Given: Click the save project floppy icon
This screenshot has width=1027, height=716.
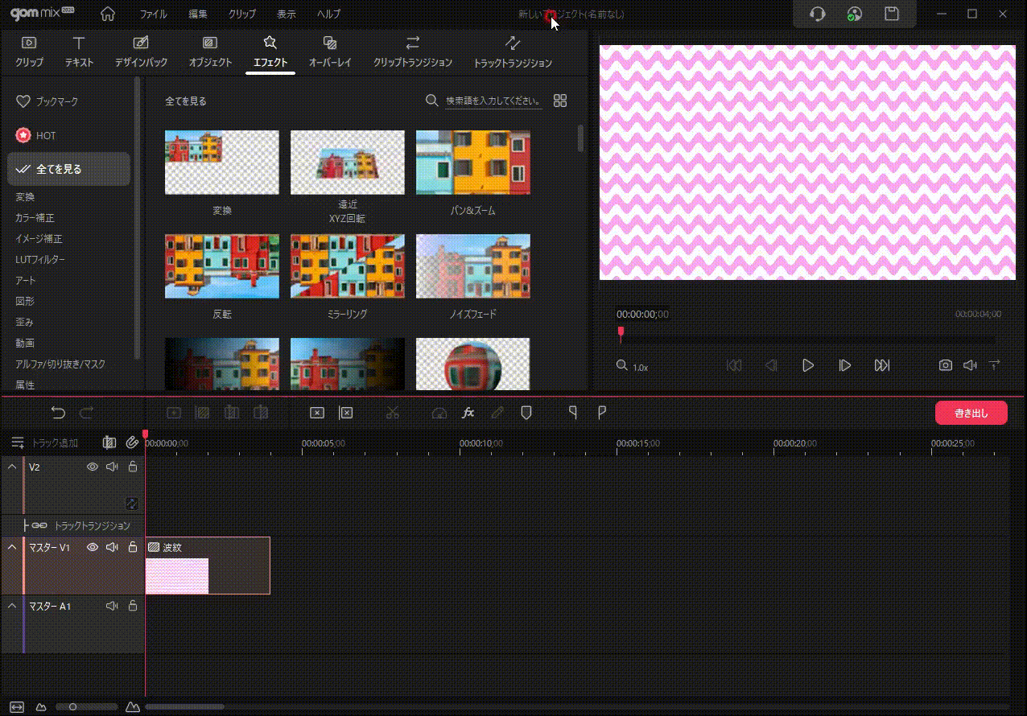Looking at the screenshot, I should (891, 14).
